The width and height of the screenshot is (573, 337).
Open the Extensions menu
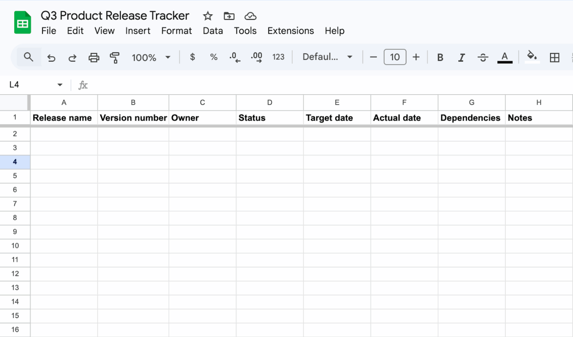pos(291,31)
